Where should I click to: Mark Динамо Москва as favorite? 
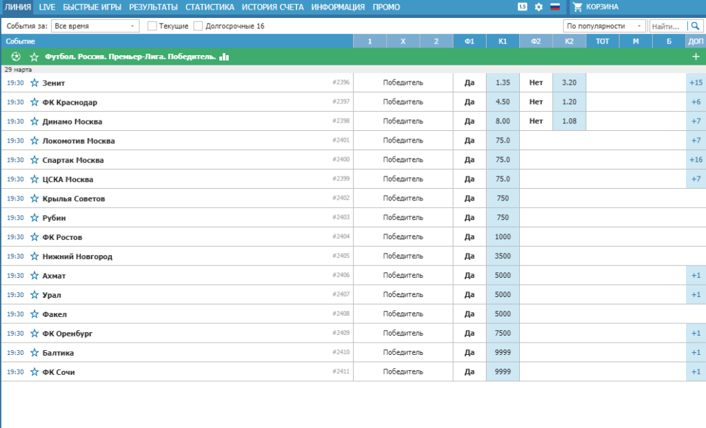34,121
